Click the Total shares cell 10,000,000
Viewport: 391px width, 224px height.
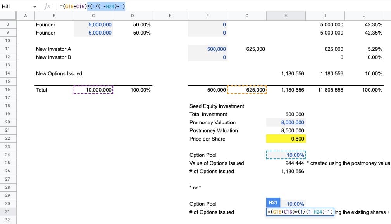pos(93,90)
